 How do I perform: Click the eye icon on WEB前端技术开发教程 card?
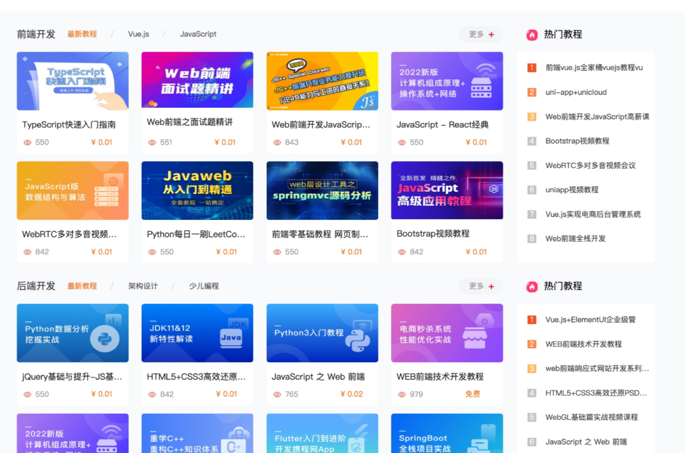pyautogui.click(x=401, y=394)
